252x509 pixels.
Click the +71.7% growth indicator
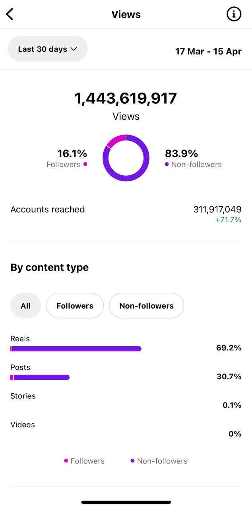(228, 220)
